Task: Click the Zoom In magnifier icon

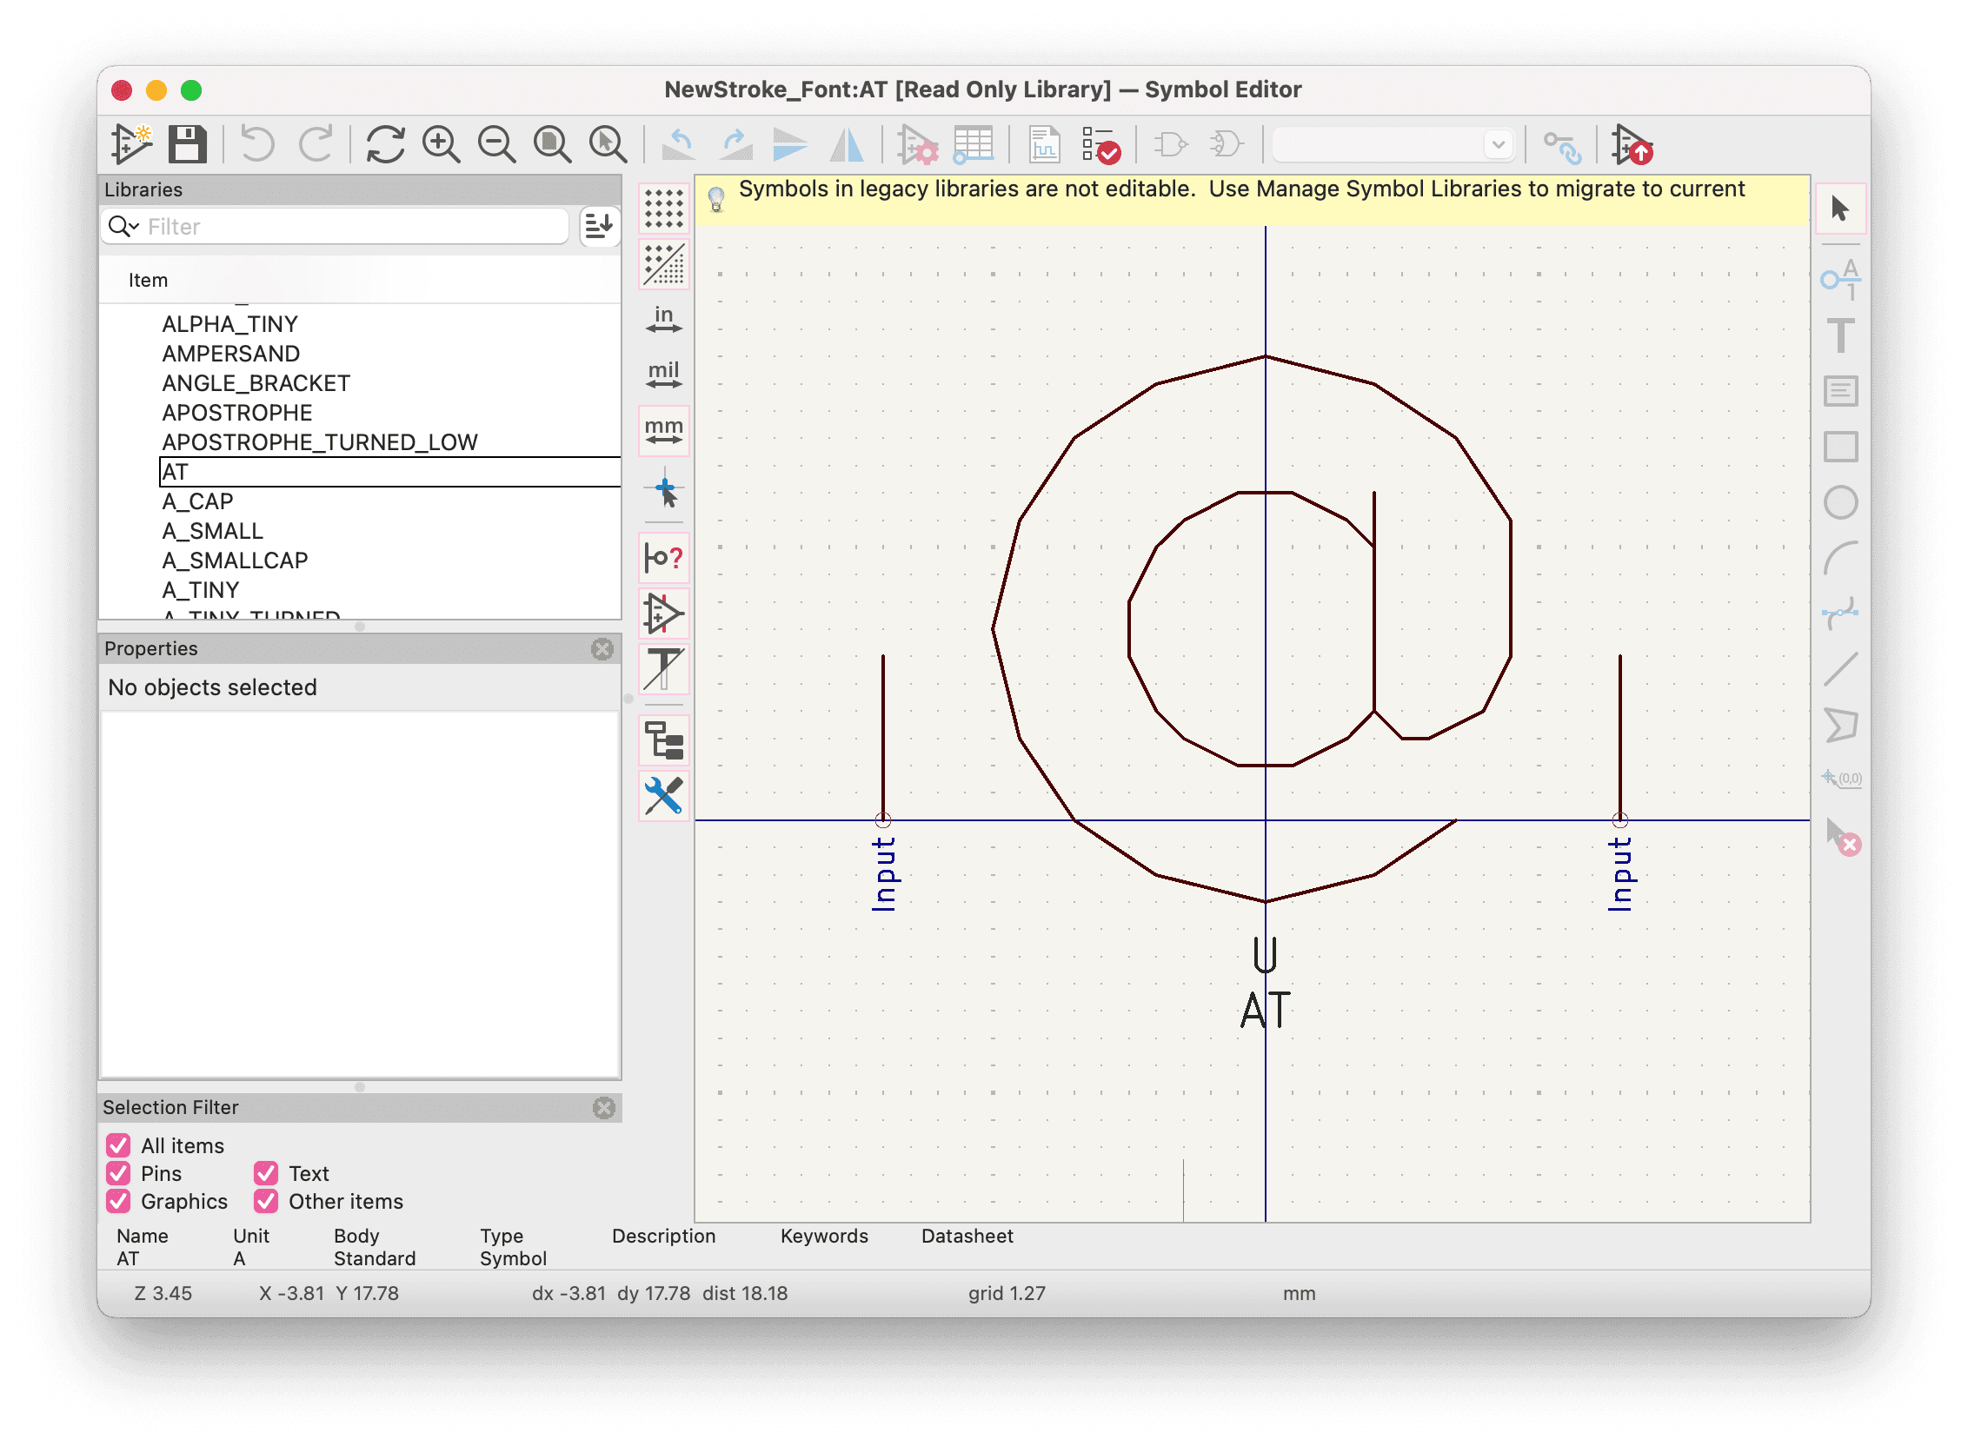Action: point(441,144)
